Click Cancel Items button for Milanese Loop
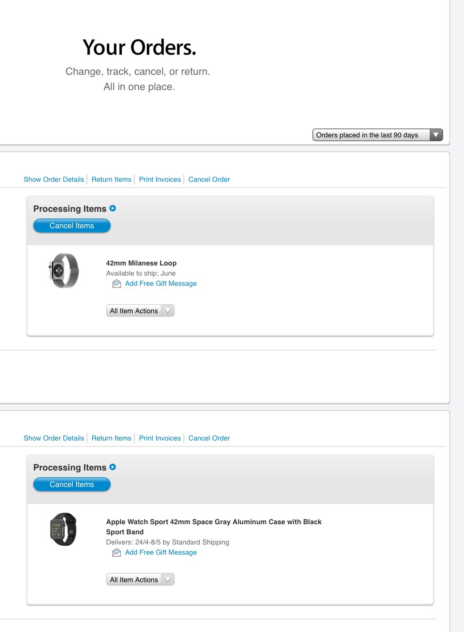Viewport: 464px width, 632px height. (x=72, y=226)
